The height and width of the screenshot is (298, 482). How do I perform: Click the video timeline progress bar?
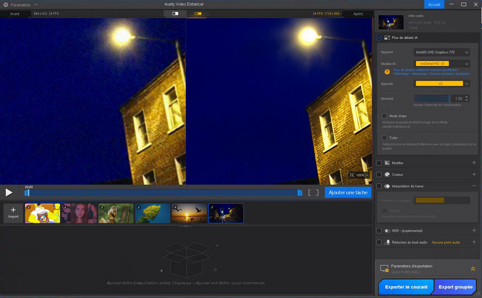point(163,193)
